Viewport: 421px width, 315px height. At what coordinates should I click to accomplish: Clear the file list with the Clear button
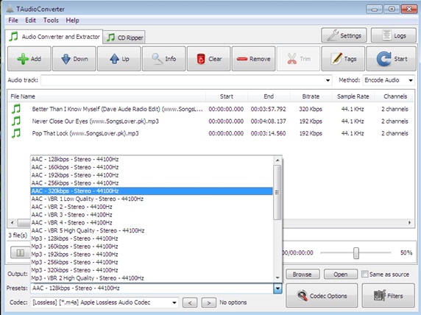208,59
